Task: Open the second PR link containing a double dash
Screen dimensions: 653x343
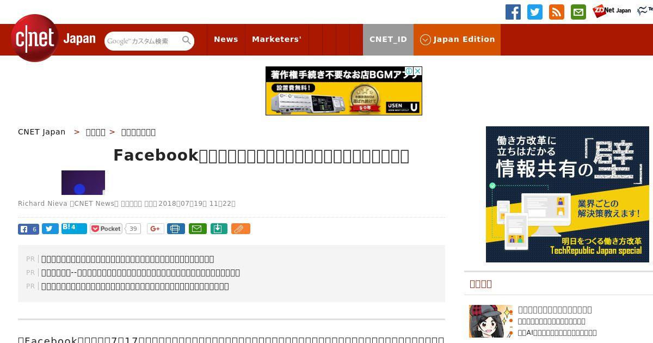Action: [140, 273]
